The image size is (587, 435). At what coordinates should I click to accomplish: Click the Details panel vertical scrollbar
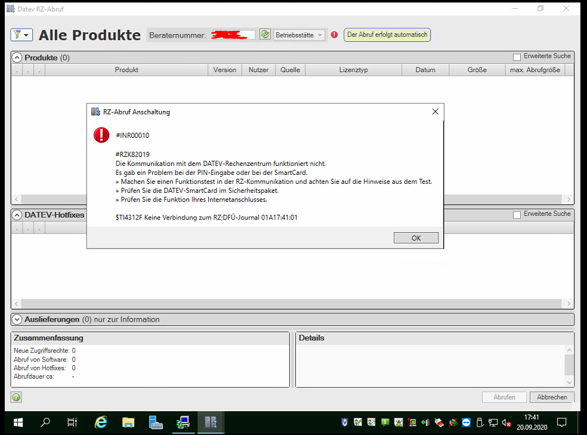(569, 365)
